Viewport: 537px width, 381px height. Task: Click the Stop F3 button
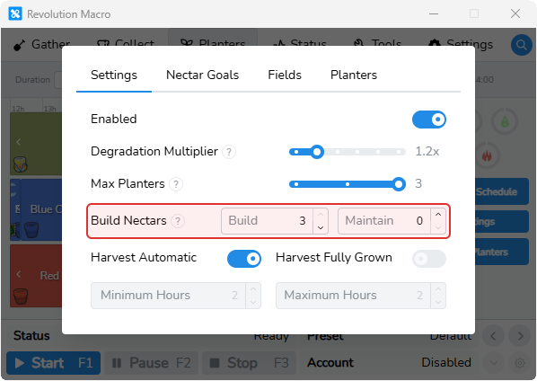tap(250, 363)
